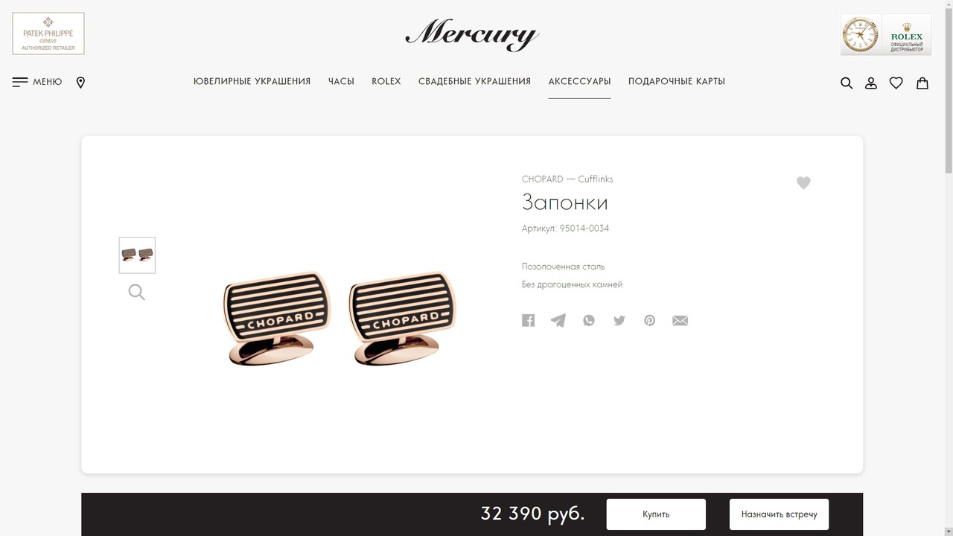Open the ЮВЕЛИРНЫЕ УКРАШЕНИЯ menu item

pos(252,81)
